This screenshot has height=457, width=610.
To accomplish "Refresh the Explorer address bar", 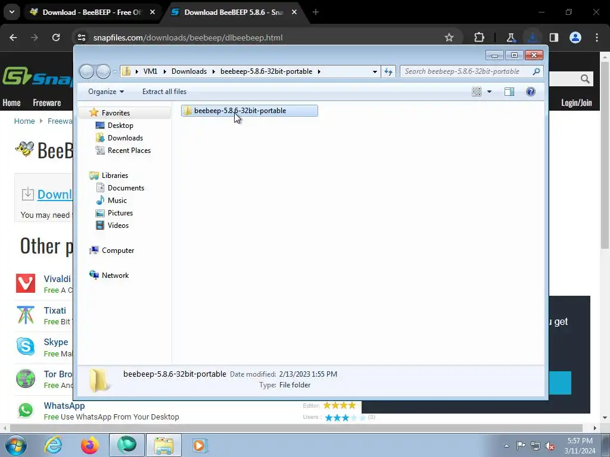I will pos(388,71).
